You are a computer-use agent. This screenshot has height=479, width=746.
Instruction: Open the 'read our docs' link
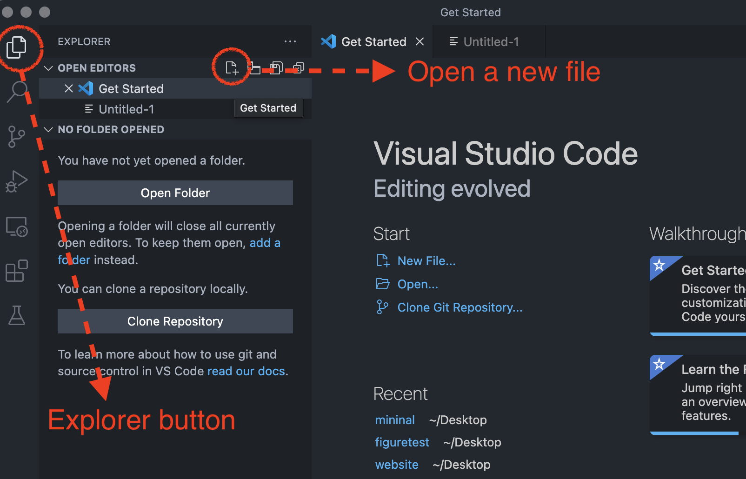coord(246,371)
